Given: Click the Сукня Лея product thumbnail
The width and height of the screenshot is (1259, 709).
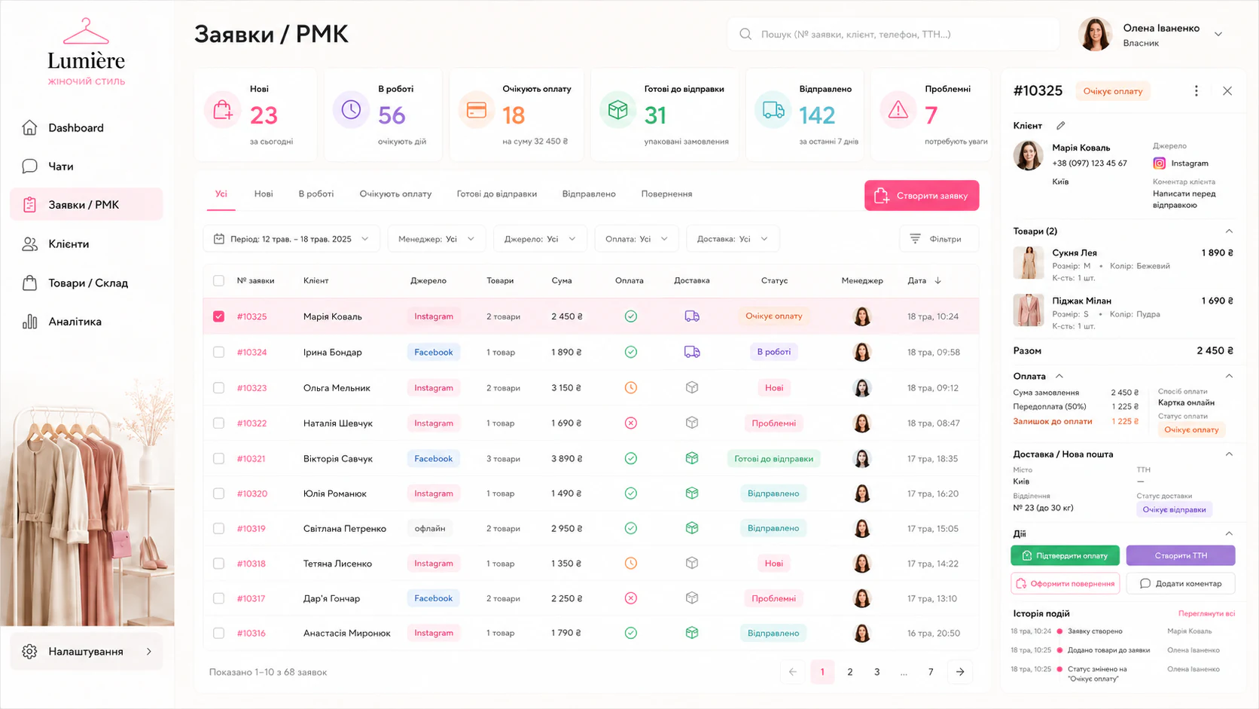Looking at the screenshot, I should 1028,263.
